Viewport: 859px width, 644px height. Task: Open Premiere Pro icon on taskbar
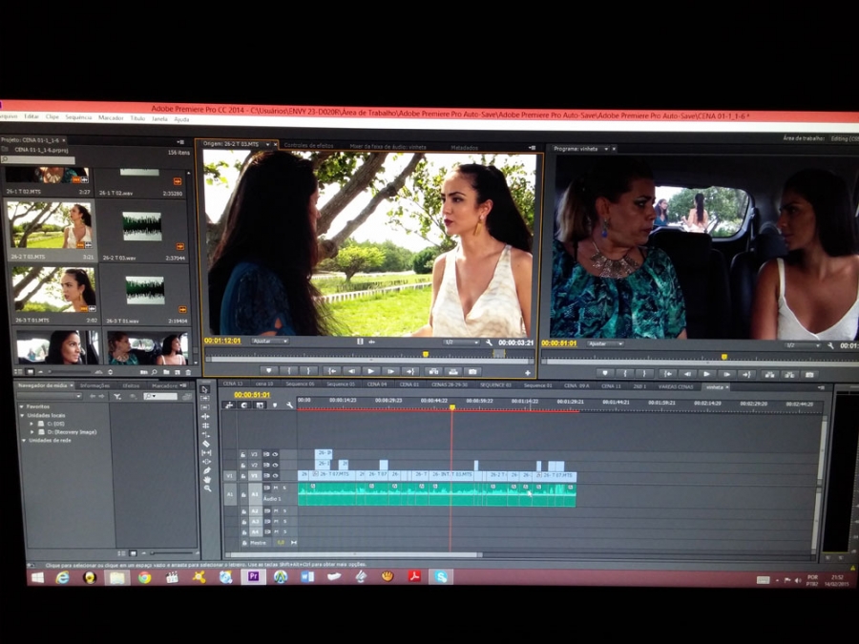[253, 576]
